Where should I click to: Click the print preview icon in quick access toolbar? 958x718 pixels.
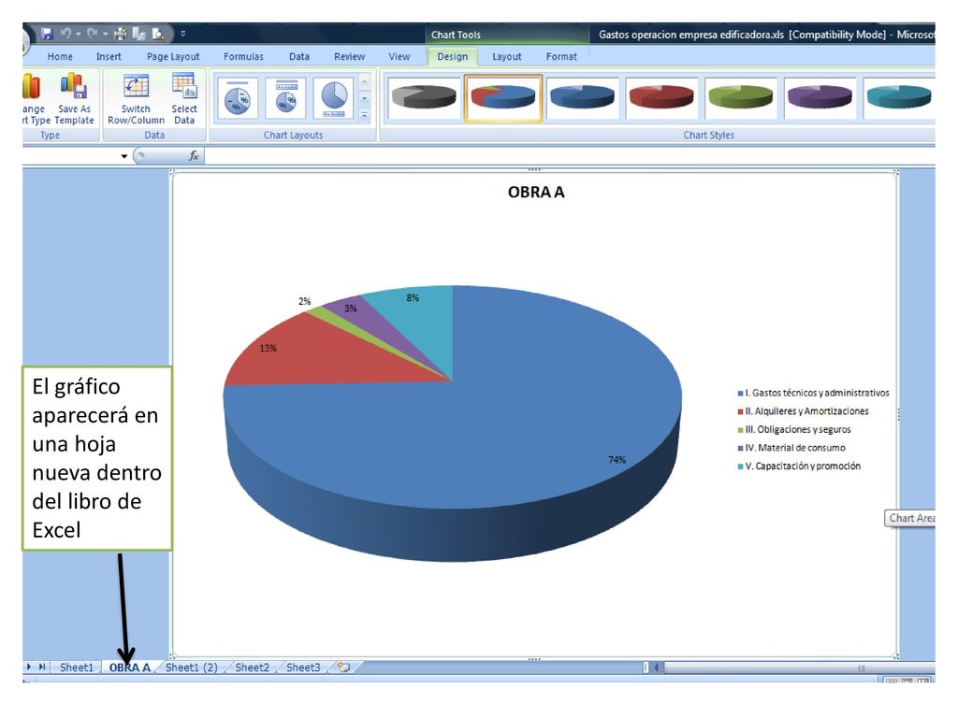[x=157, y=34]
